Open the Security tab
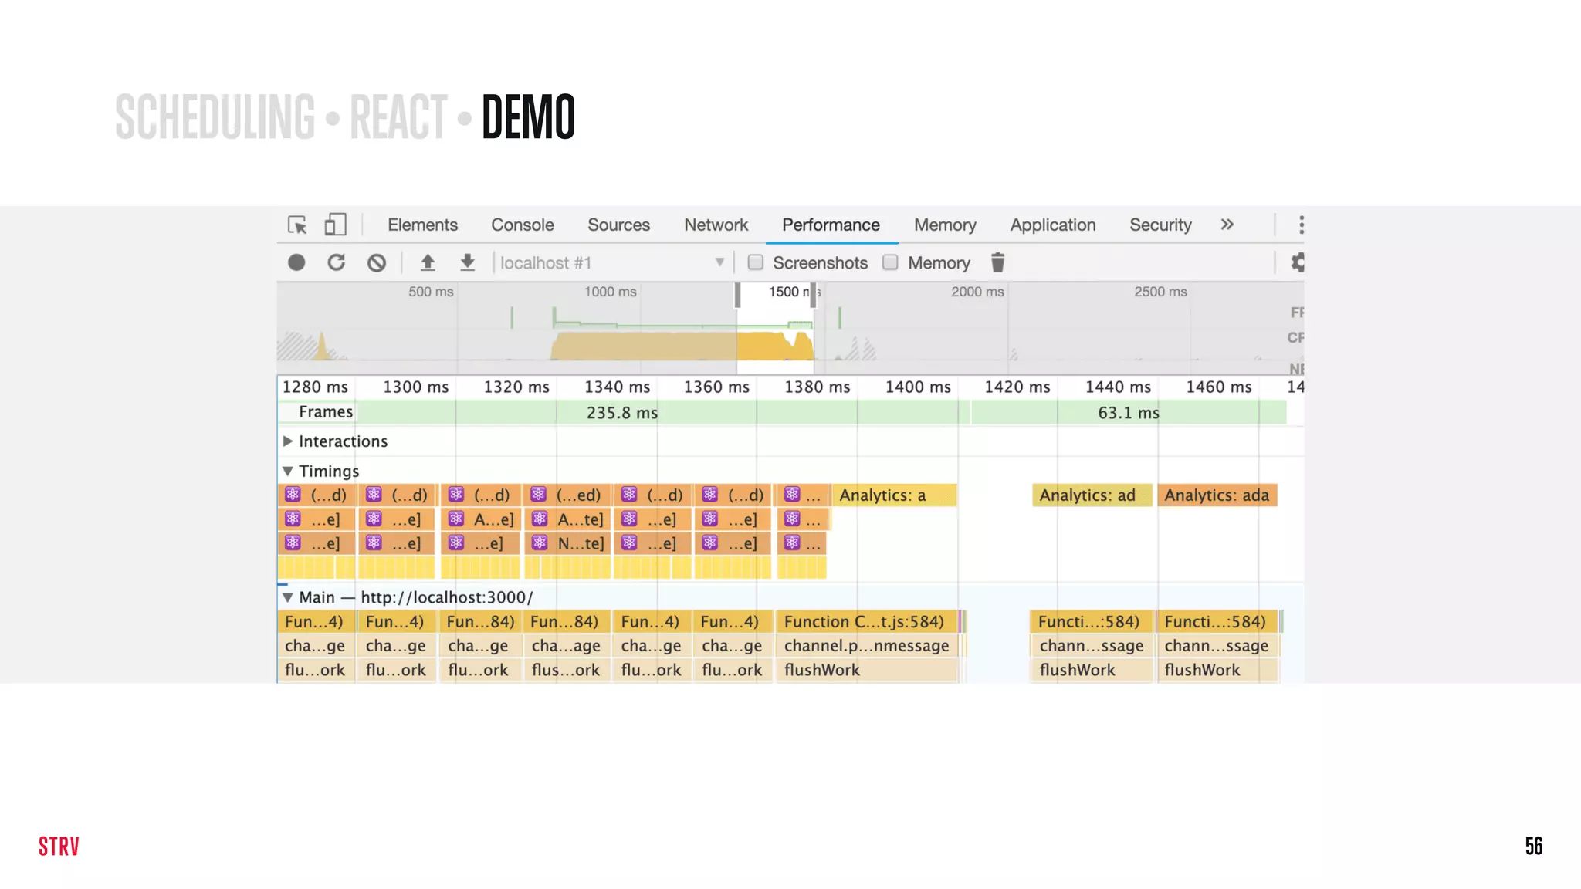1581x889 pixels. point(1160,225)
